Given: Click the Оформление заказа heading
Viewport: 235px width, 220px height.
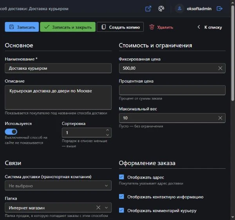Looking at the screenshot, I should pos(147,163).
